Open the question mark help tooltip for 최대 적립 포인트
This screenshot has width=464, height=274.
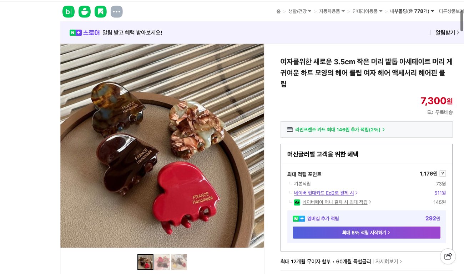443,173
